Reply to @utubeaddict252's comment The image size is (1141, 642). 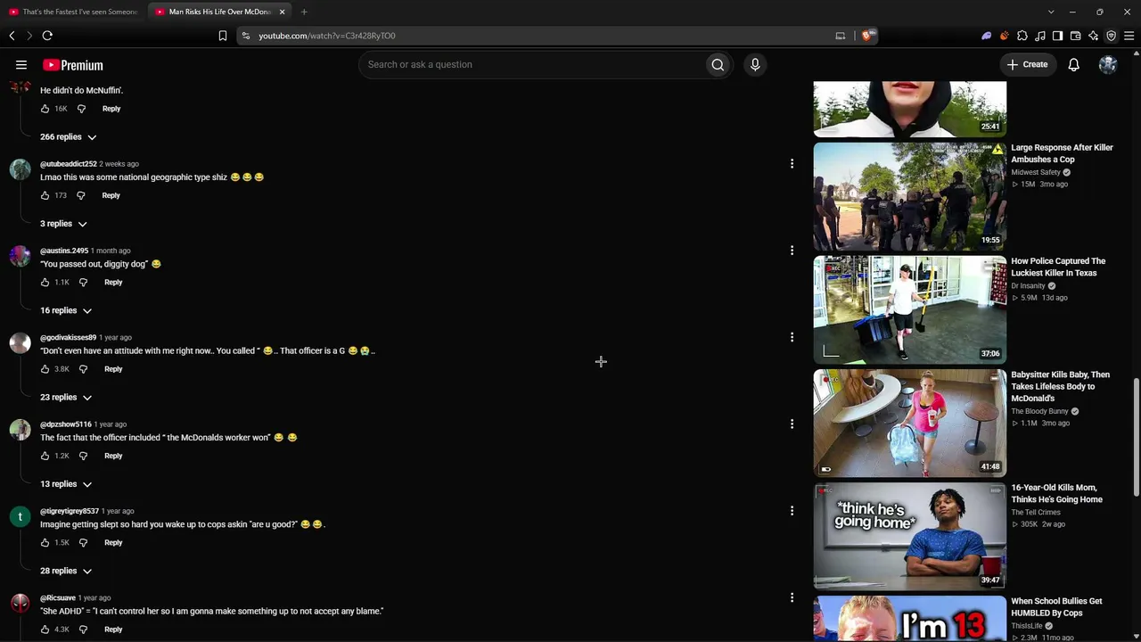tap(111, 195)
